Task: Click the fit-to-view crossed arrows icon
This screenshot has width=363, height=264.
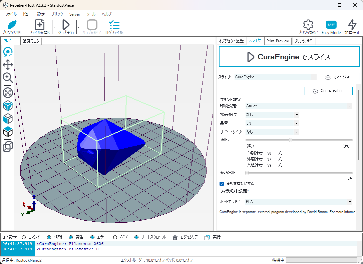Action: [x=8, y=93]
